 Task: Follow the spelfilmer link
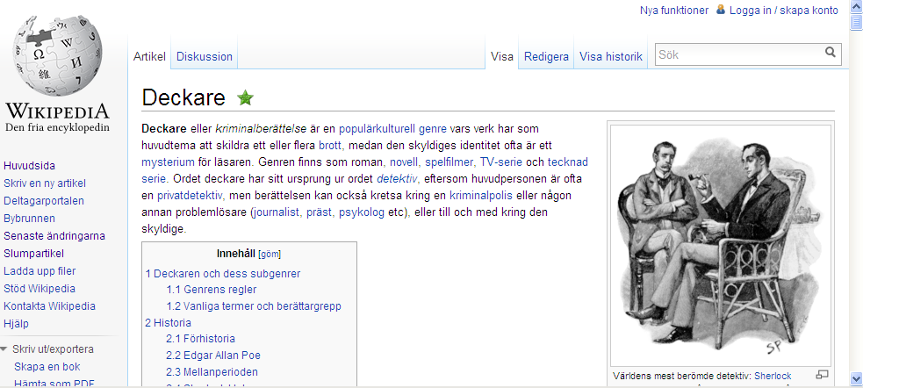[450, 162]
